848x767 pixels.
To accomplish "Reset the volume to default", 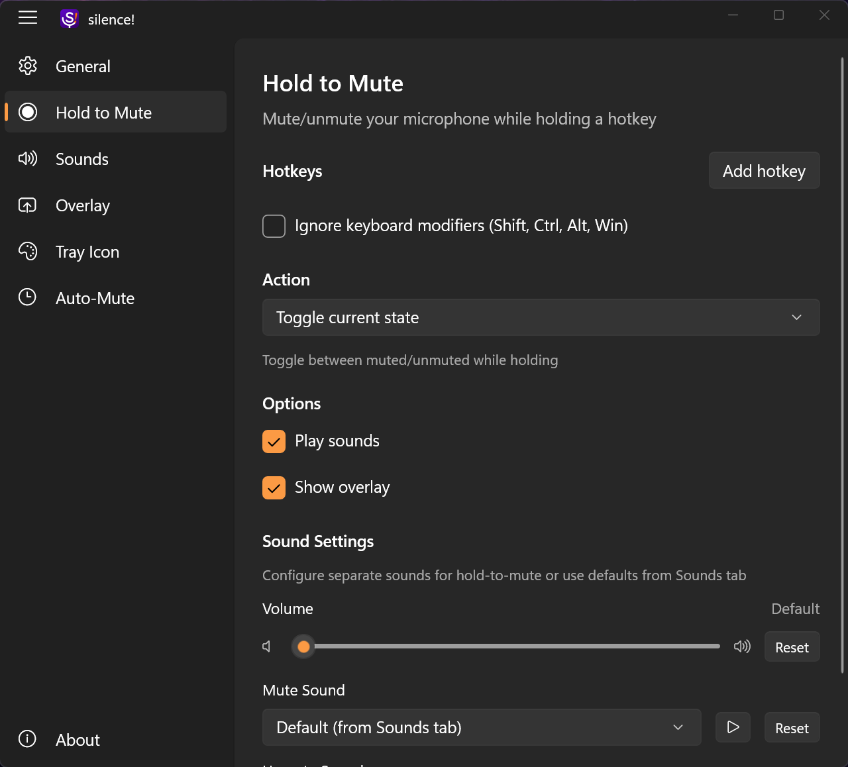I will point(792,647).
